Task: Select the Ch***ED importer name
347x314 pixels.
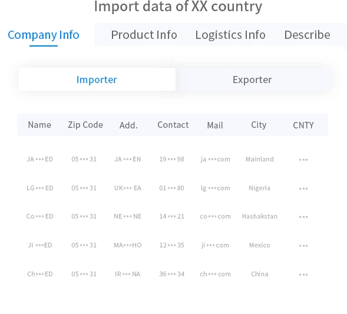Action: point(40,274)
